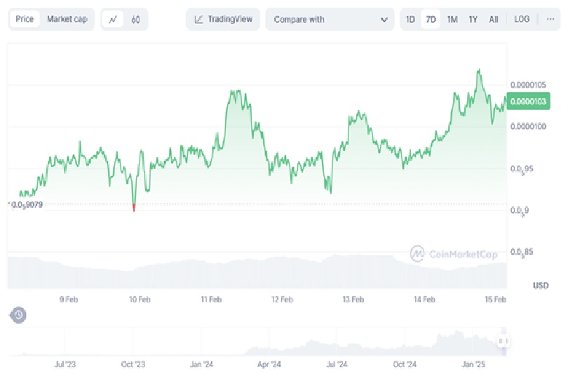
Task: Click the Compare with chevron arrow
Action: 384,20
